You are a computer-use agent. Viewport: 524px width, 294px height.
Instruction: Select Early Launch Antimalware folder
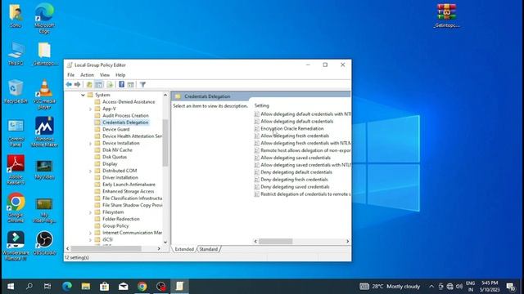pos(129,185)
